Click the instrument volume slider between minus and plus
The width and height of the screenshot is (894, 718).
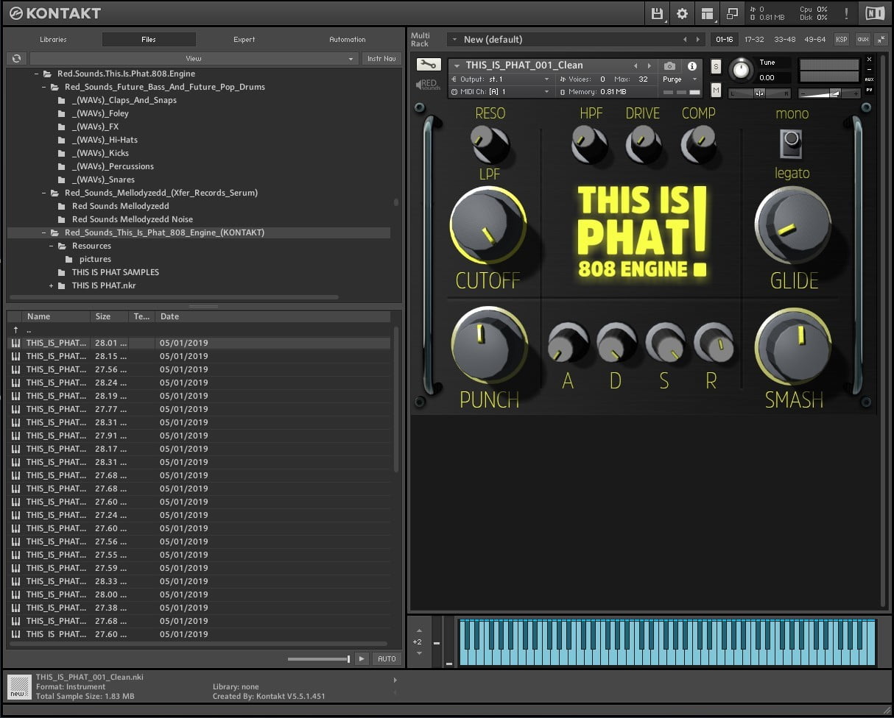[830, 93]
